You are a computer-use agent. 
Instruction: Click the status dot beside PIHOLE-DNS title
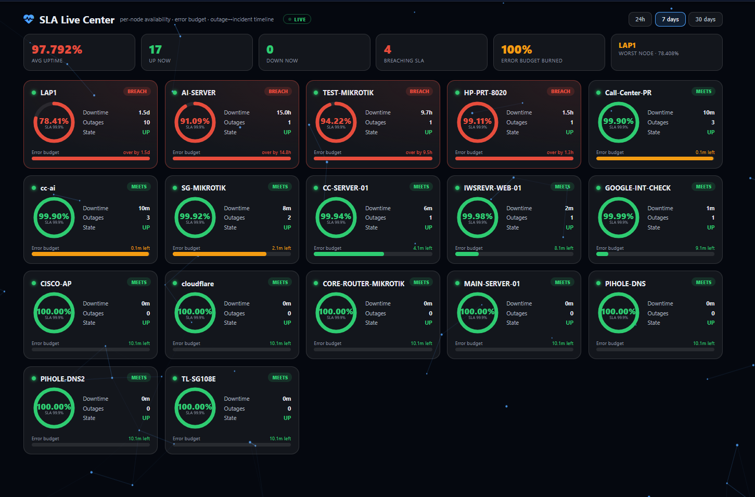(598, 284)
